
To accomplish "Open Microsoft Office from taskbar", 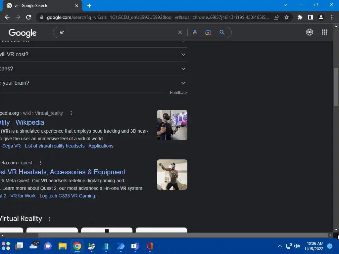I will click(150, 246).
